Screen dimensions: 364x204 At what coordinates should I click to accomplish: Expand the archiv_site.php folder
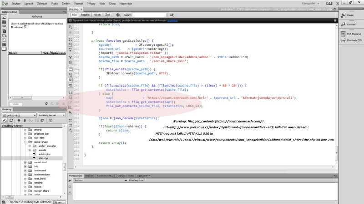click(30, 146)
